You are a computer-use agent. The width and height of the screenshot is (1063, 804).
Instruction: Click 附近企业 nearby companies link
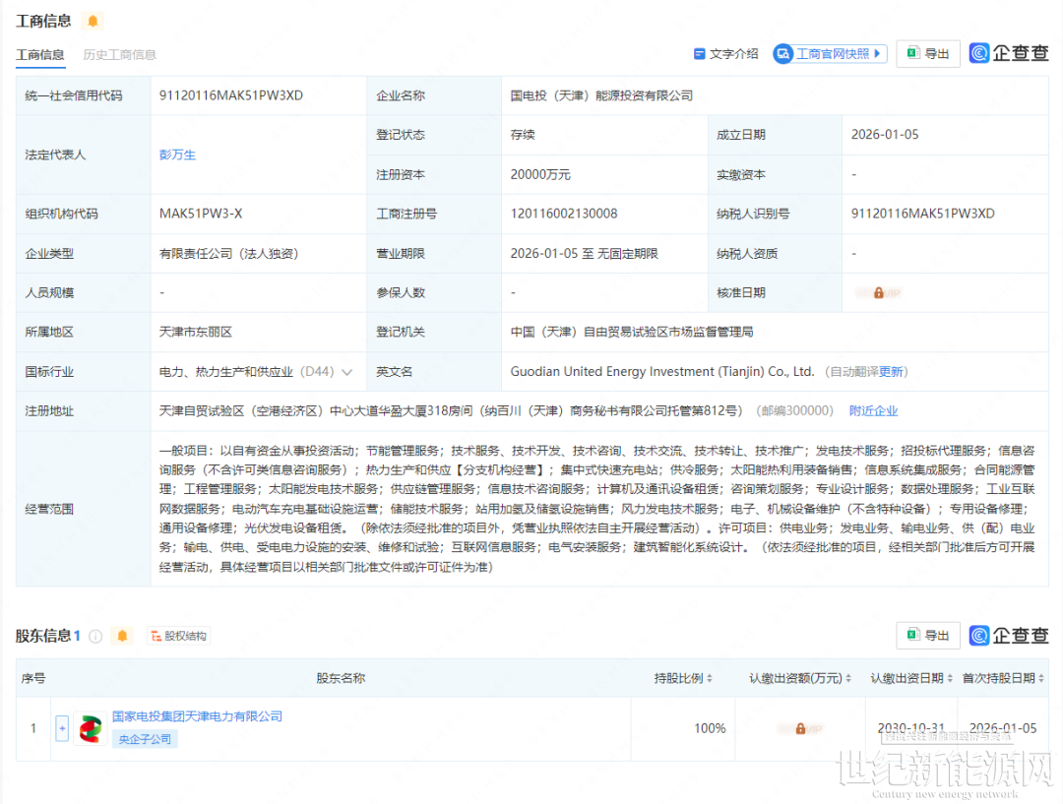[873, 411]
